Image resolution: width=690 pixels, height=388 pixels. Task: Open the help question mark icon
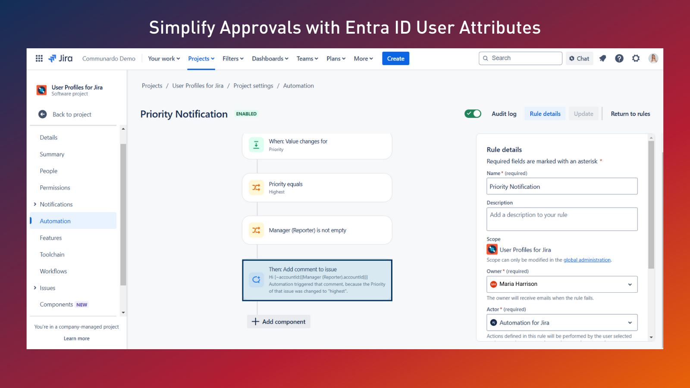coord(619,58)
